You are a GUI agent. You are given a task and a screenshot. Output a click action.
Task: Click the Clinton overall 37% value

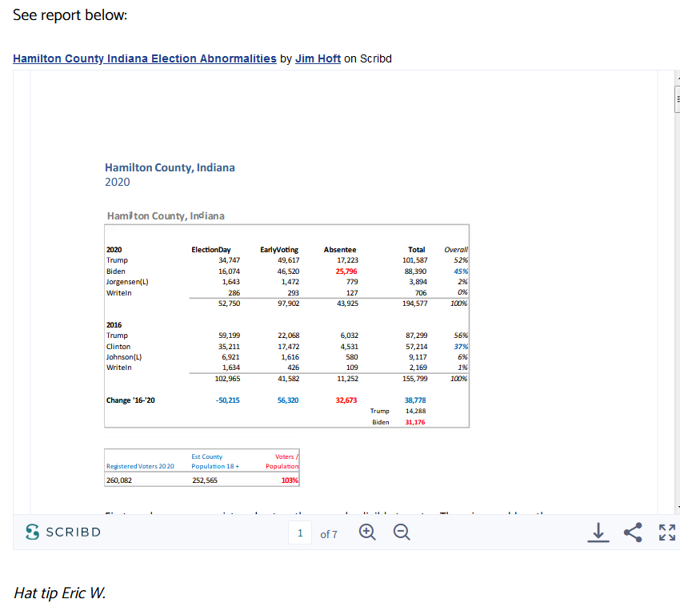(x=461, y=347)
